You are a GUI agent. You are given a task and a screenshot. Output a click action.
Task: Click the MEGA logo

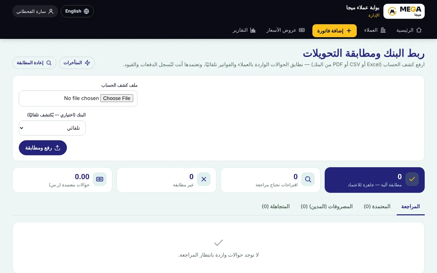click(404, 11)
